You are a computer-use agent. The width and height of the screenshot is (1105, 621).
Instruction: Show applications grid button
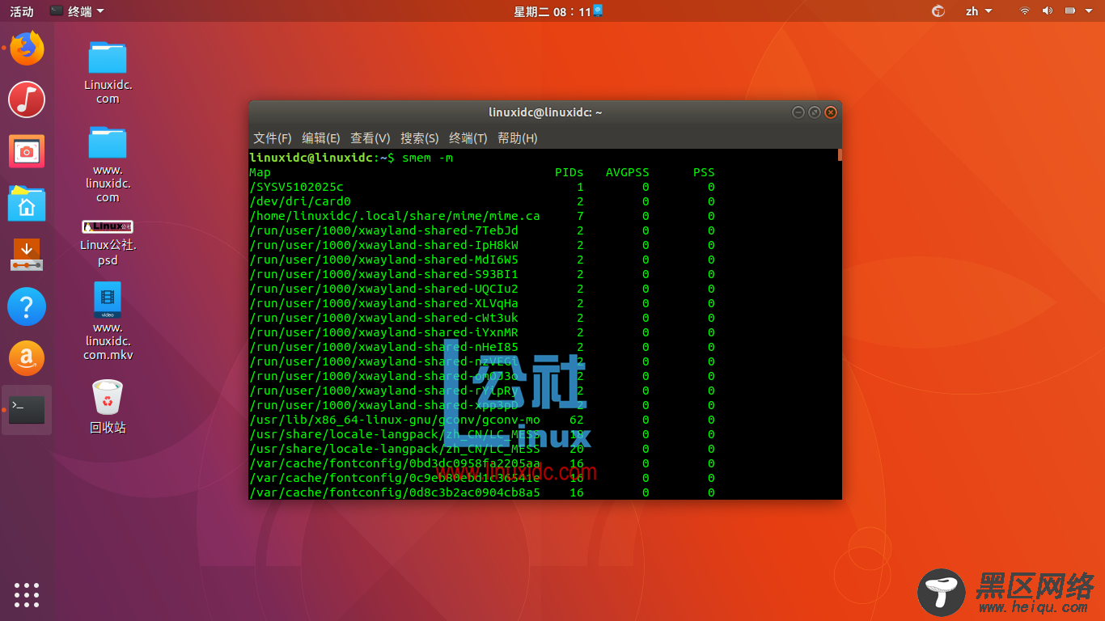tap(27, 594)
